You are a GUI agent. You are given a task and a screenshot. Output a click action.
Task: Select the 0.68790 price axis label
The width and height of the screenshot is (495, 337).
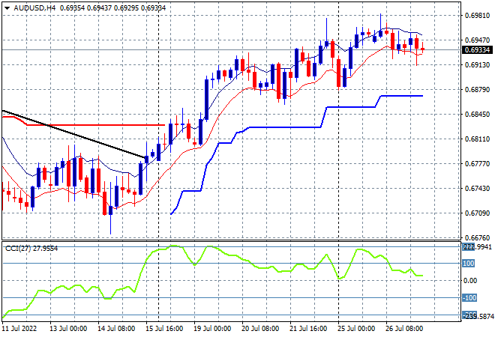tap(477, 90)
